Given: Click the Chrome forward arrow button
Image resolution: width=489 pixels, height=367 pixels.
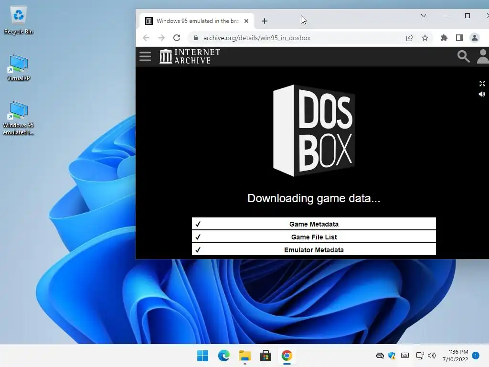Looking at the screenshot, I should coord(161,38).
